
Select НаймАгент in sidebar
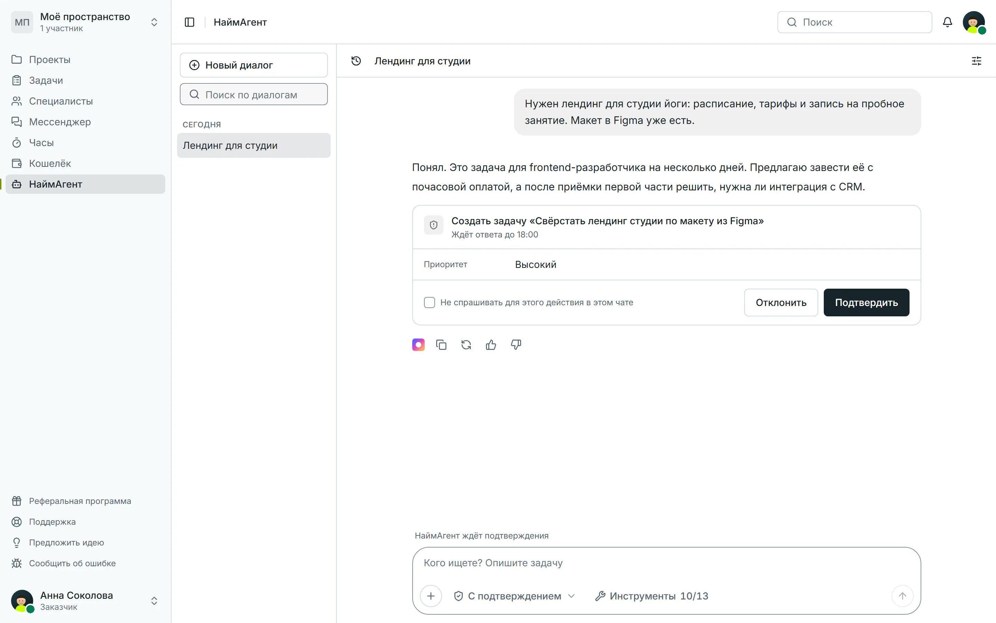click(85, 184)
